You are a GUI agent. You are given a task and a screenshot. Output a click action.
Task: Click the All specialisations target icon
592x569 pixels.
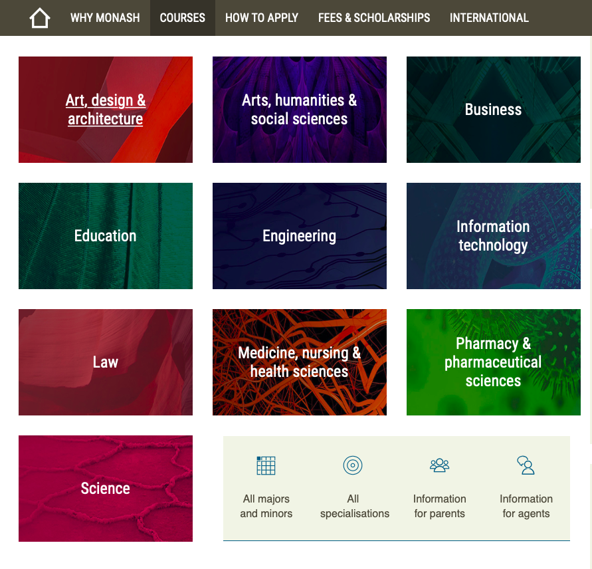[x=353, y=465]
